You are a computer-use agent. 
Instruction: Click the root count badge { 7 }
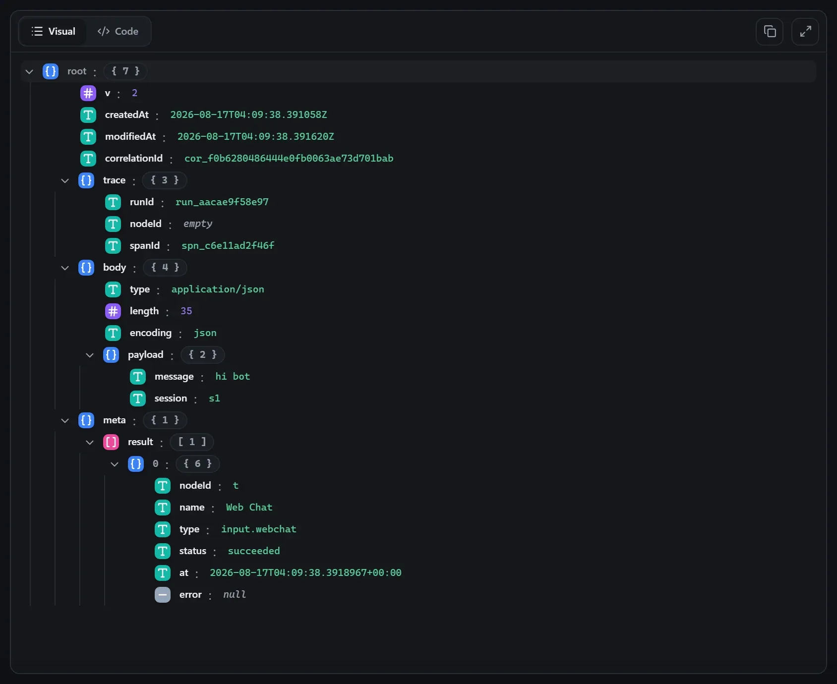125,71
